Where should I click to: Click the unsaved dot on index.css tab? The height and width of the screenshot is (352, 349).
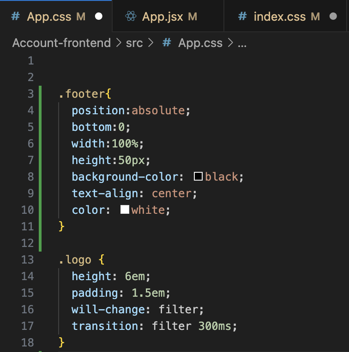[333, 17]
